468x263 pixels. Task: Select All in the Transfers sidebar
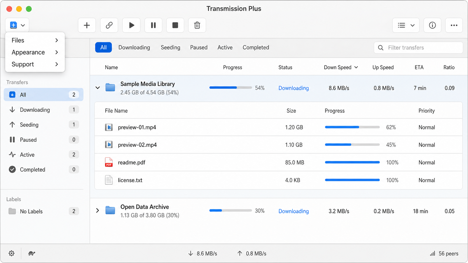[44, 95]
